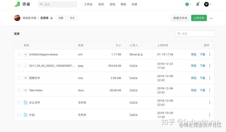Click the Take Notes Word document icon

(25, 90)
